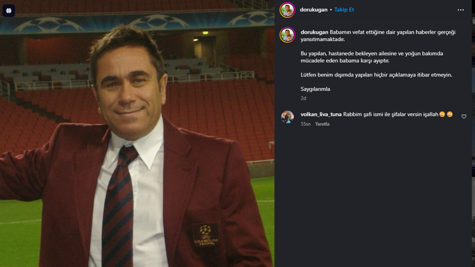
Task: Click the paragraph starting "Bu yapılan, hastanede"
Action: [x=371, y=57]
